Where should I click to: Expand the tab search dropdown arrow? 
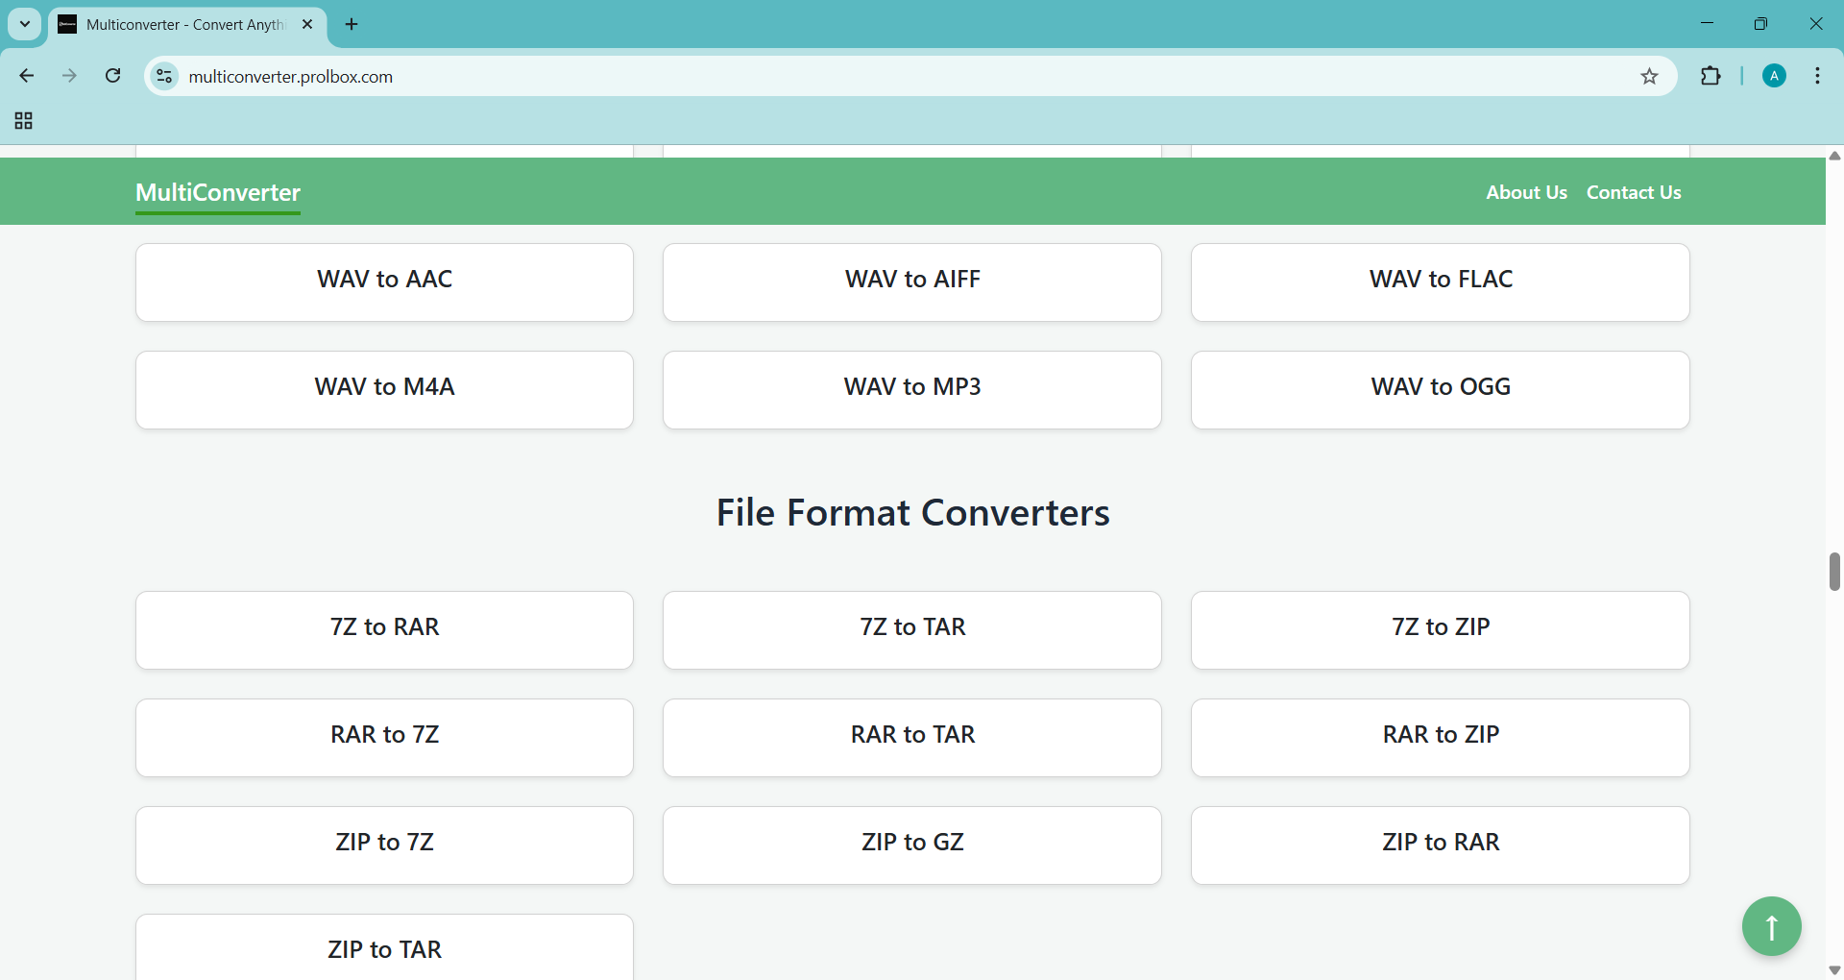[x=25, y=24]
